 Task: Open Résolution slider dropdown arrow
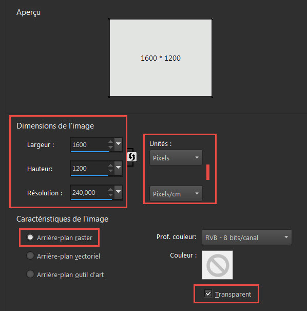coord(118,192)
